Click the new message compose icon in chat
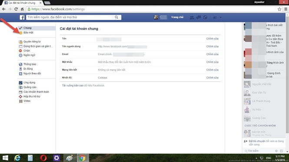This screenshot has height=162, width=289. pyautogui.click(x=282, y=151)
